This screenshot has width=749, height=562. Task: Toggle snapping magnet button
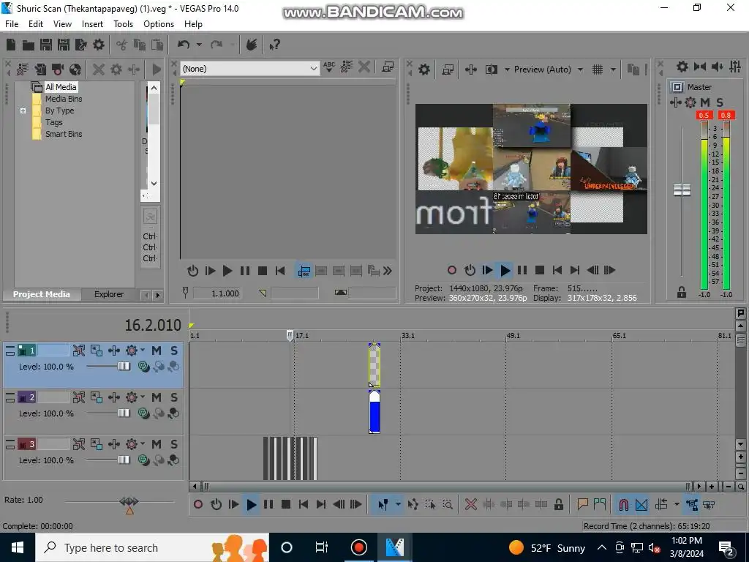click(624, 504)
